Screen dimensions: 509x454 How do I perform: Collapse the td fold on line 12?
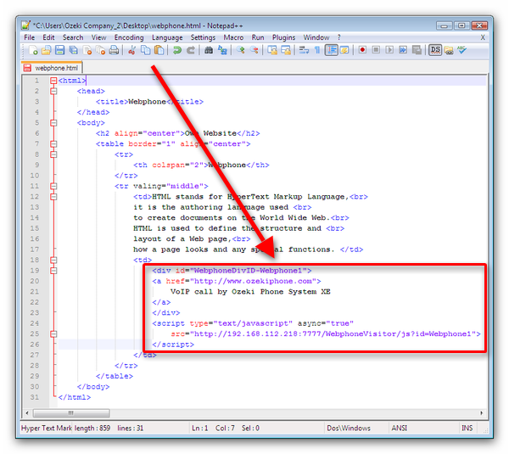pos(53,197)
